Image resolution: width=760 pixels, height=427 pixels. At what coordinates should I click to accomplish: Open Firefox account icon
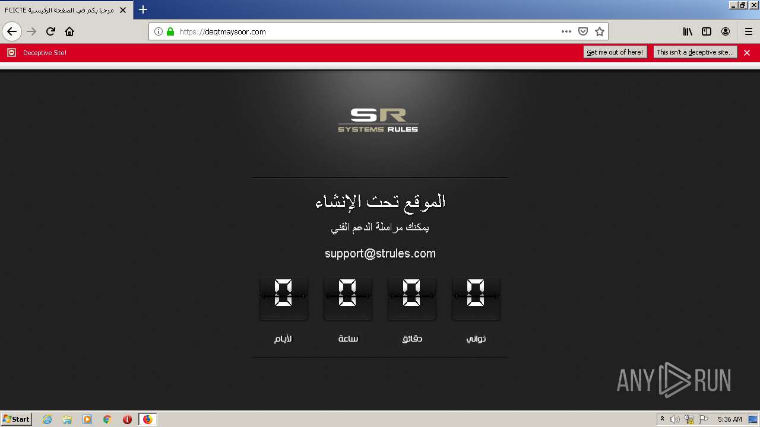coord(726,31)
